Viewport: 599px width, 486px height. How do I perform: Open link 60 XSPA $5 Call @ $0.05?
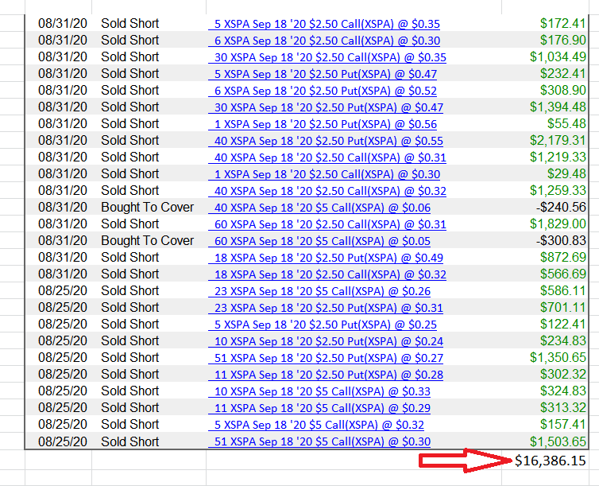click(319, 241)
